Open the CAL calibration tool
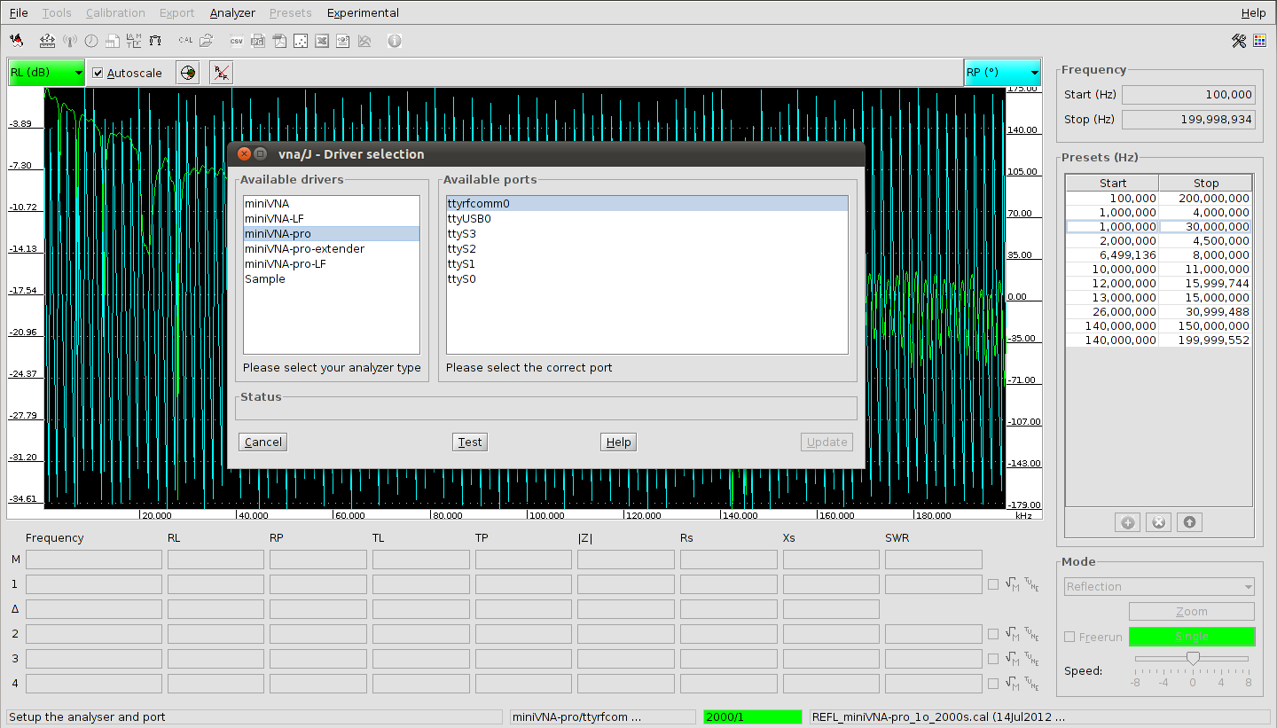 185,41
